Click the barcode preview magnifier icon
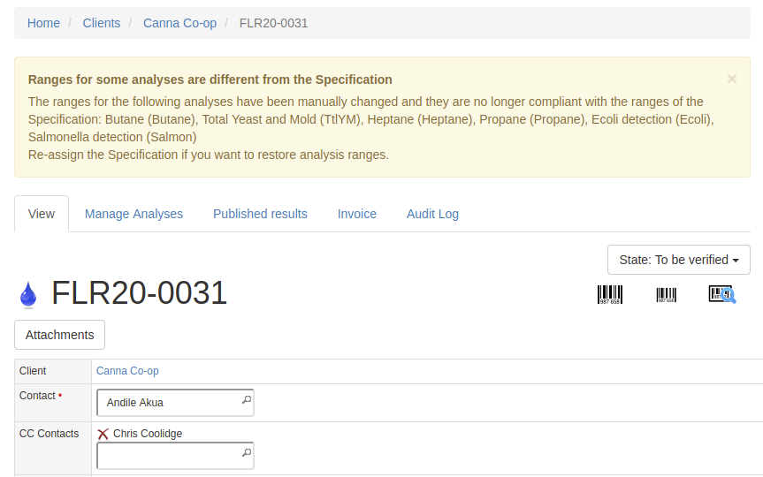Image resolution: width=763 pixels, height=477 pixels. tap(721, 294)
